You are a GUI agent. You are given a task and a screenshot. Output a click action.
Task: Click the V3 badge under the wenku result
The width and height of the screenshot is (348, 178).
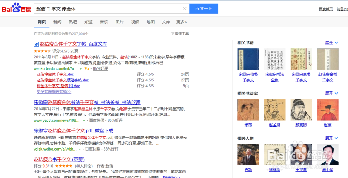click(87, 68)
